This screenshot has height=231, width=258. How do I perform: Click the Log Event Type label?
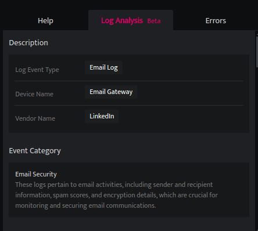click(x=37, y=70)
